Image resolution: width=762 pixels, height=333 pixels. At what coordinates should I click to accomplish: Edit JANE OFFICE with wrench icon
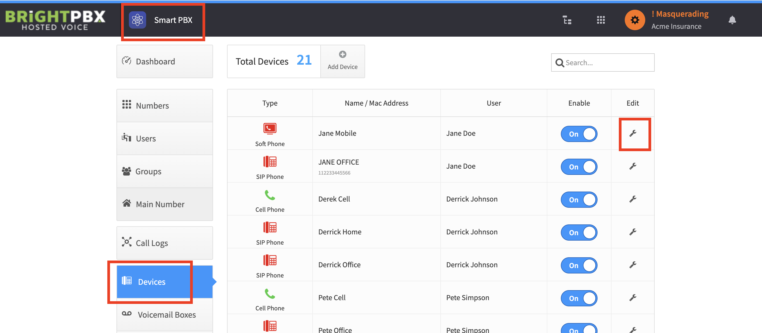[632, 166]
